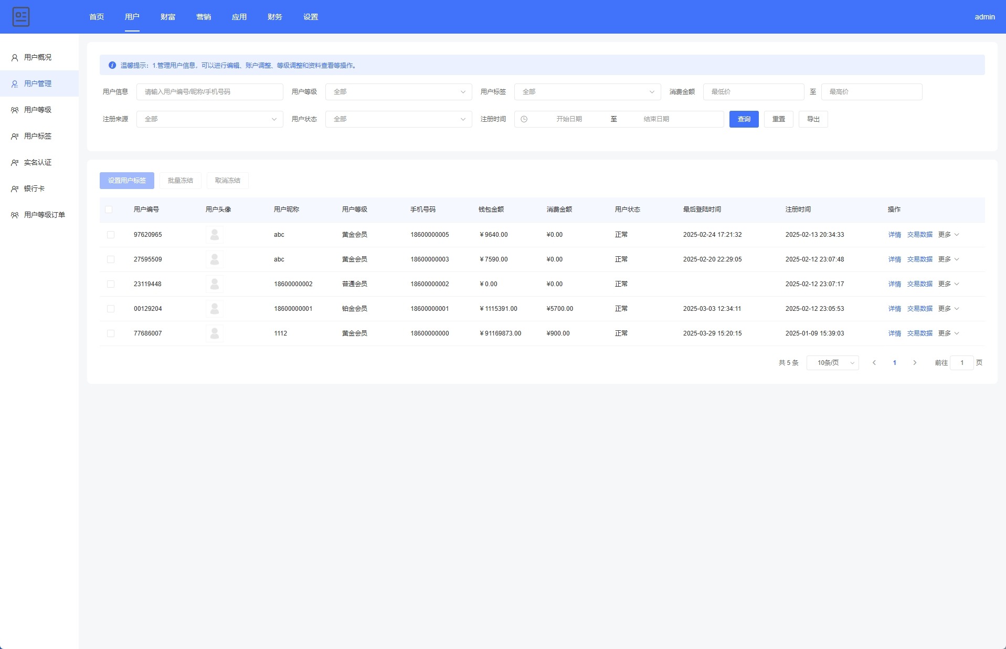
Task: Click the app logo icon in header
Action: point(21,17)
